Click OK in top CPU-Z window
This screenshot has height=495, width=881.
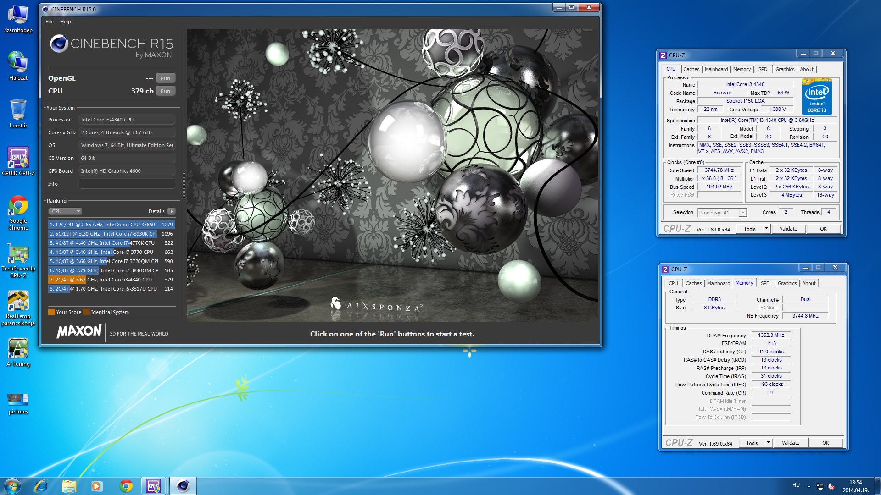coord(823,229)
